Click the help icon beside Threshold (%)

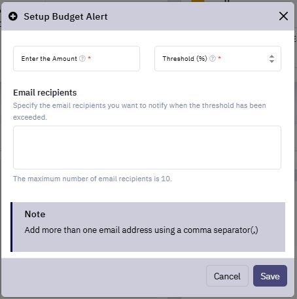coord(213,58)
